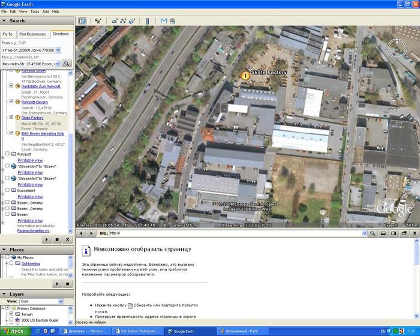Switch to the Fly To tab
The width and height of the screenshot is (420, 336).
click(x=7, y=34)
